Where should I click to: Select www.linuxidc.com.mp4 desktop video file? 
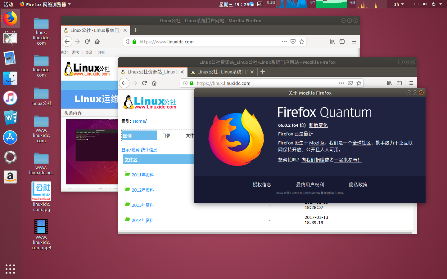coord(41,235)
